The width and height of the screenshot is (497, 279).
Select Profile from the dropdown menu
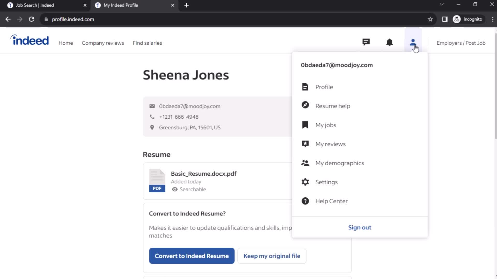324,87
